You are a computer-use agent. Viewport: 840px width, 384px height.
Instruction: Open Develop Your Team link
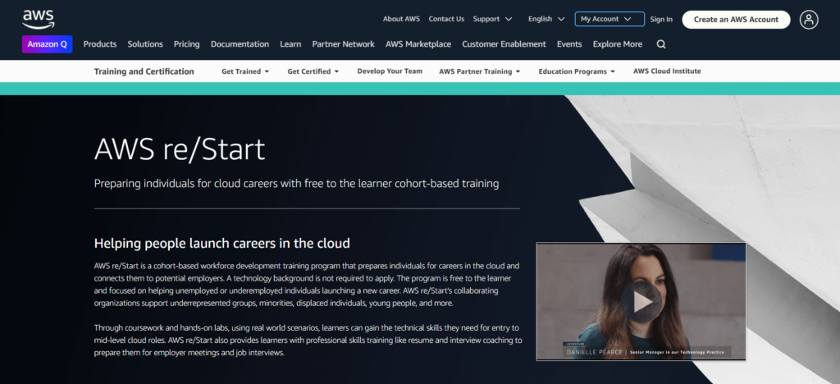(390, 71)
